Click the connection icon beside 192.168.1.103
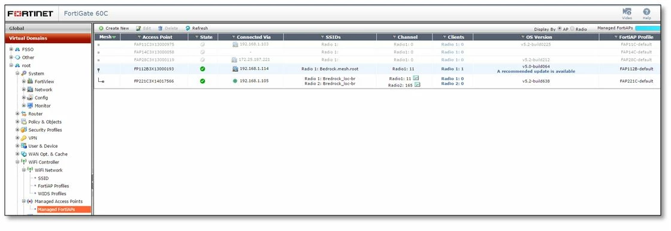This screenshot has height=231, width=671. (235, 44)
